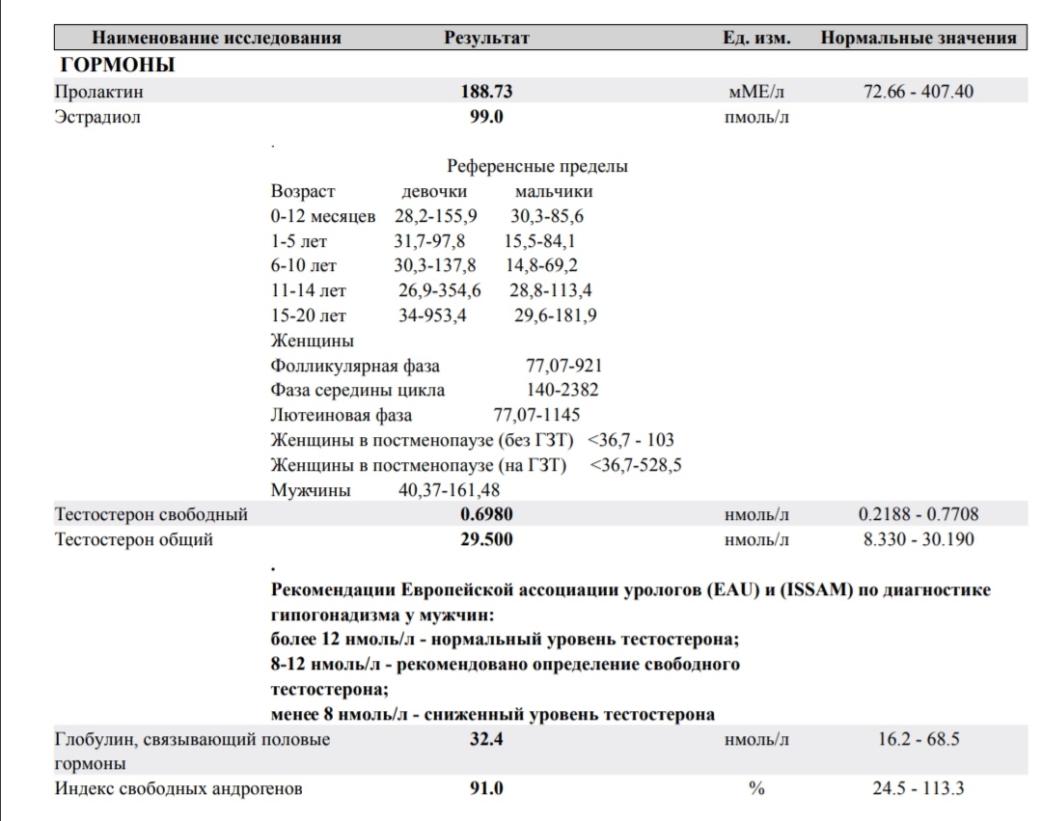
Task: Click the 'Результат' column header
Action: 486,39
